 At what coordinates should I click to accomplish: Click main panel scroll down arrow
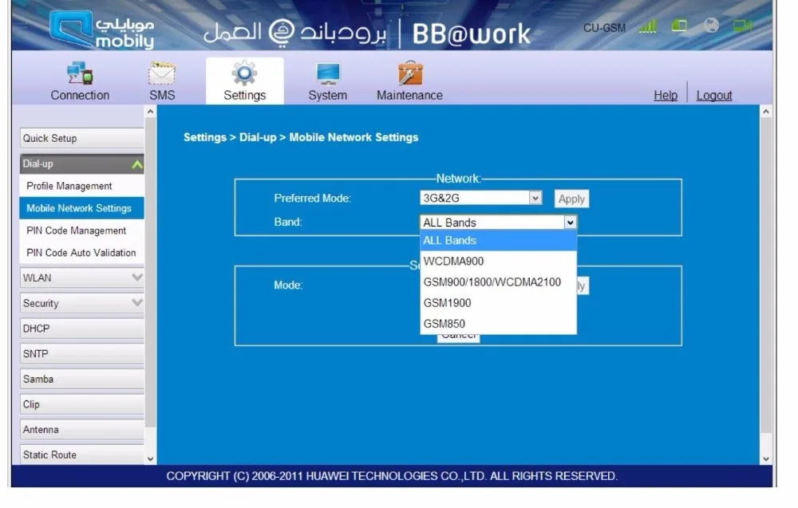766,459
